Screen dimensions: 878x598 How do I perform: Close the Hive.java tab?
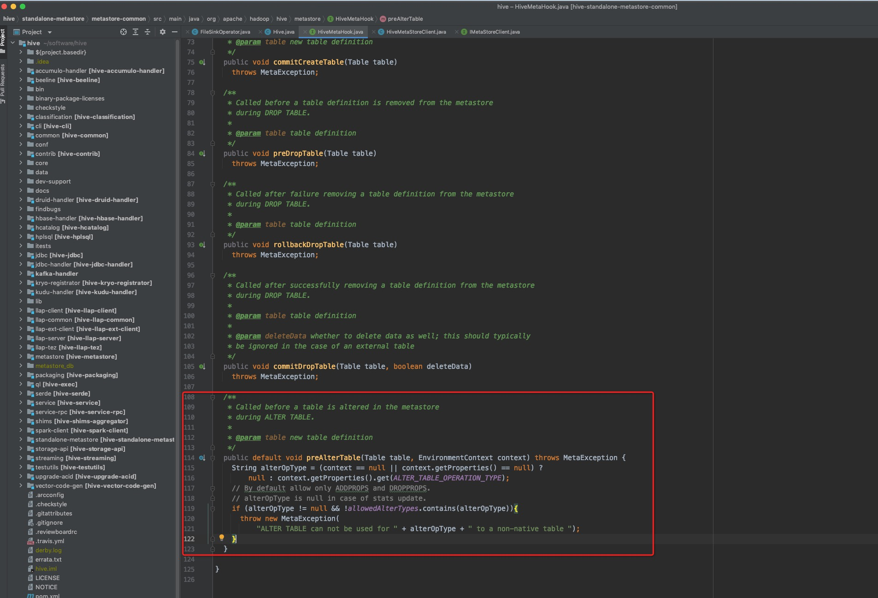coord(260,32)
